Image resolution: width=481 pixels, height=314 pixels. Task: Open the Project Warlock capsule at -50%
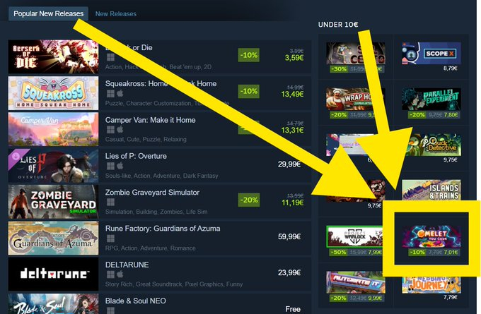tap(354, 236)
